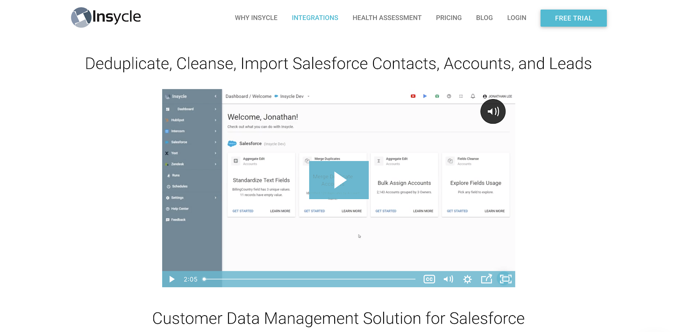Click GET STARTED on Standardize Text Fields card
676x332 pixels.
point(243,211)
